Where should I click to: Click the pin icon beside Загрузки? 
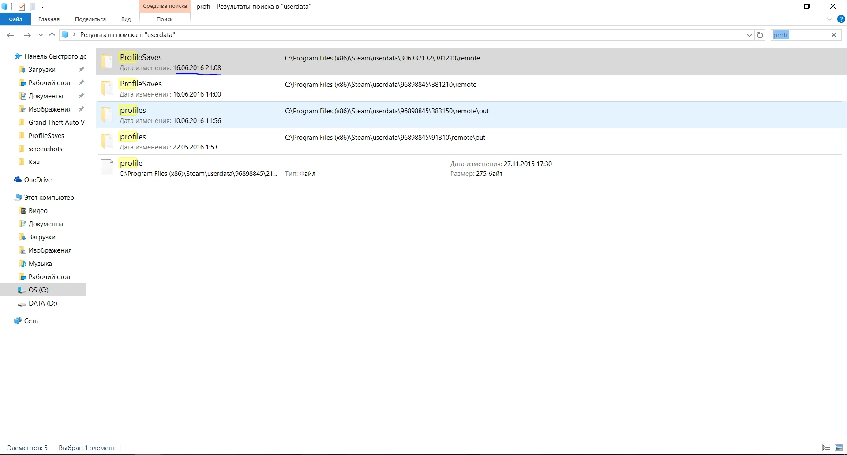point(81,70)
